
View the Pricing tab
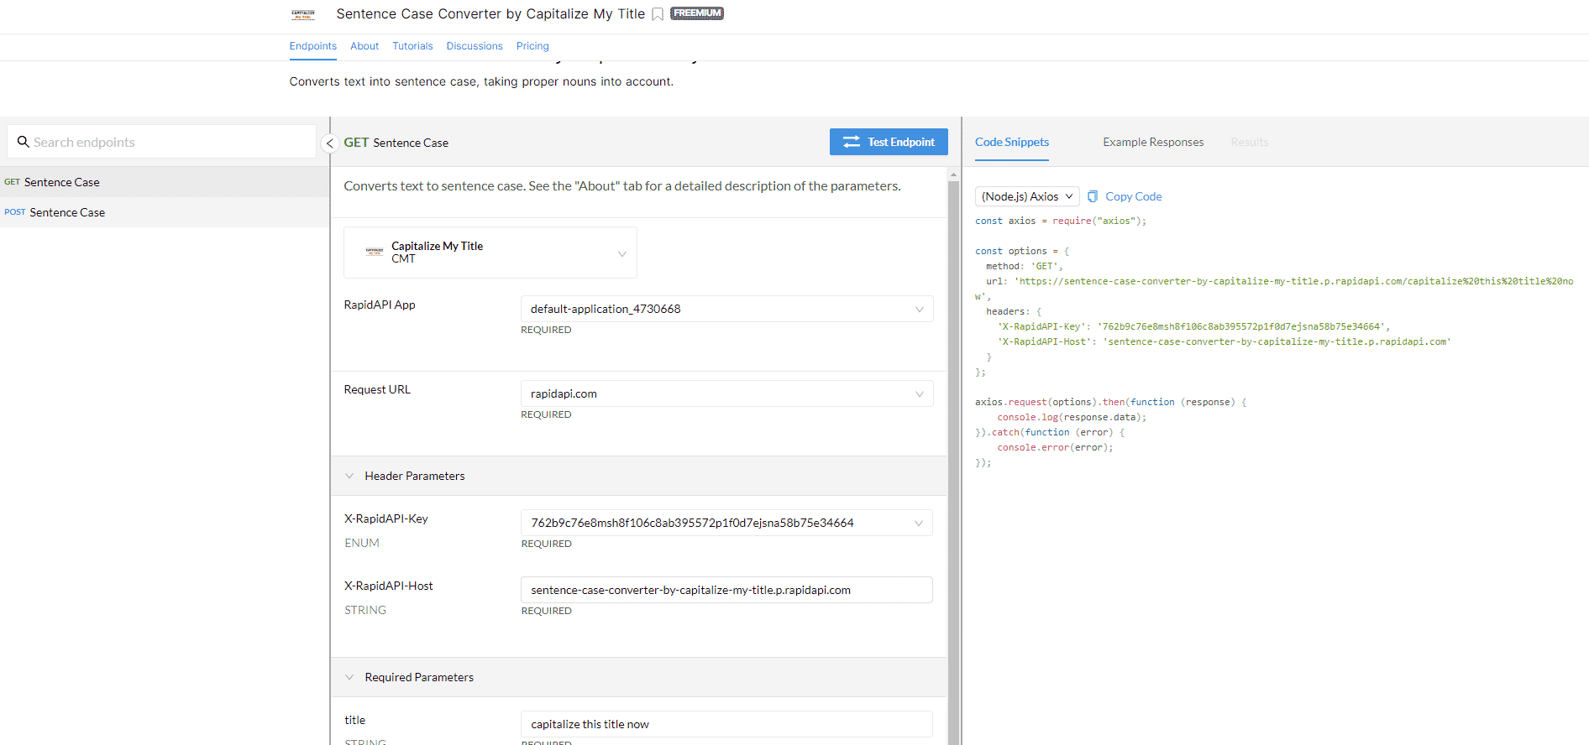click(x=532, y=46)
